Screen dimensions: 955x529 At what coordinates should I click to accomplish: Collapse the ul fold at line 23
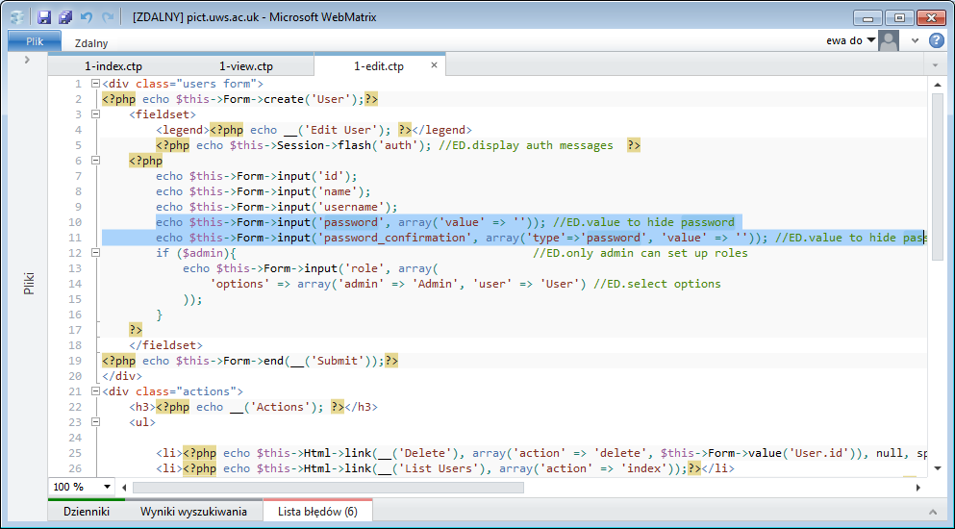pyautogui.click(x=95, y=421)
